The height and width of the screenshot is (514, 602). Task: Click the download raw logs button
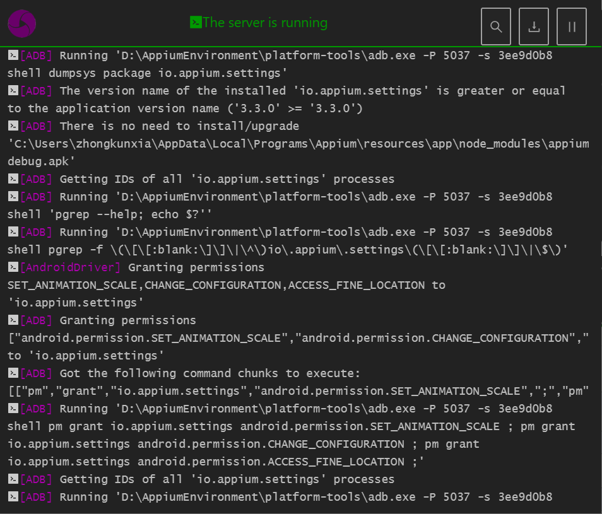tap(534, 26)
